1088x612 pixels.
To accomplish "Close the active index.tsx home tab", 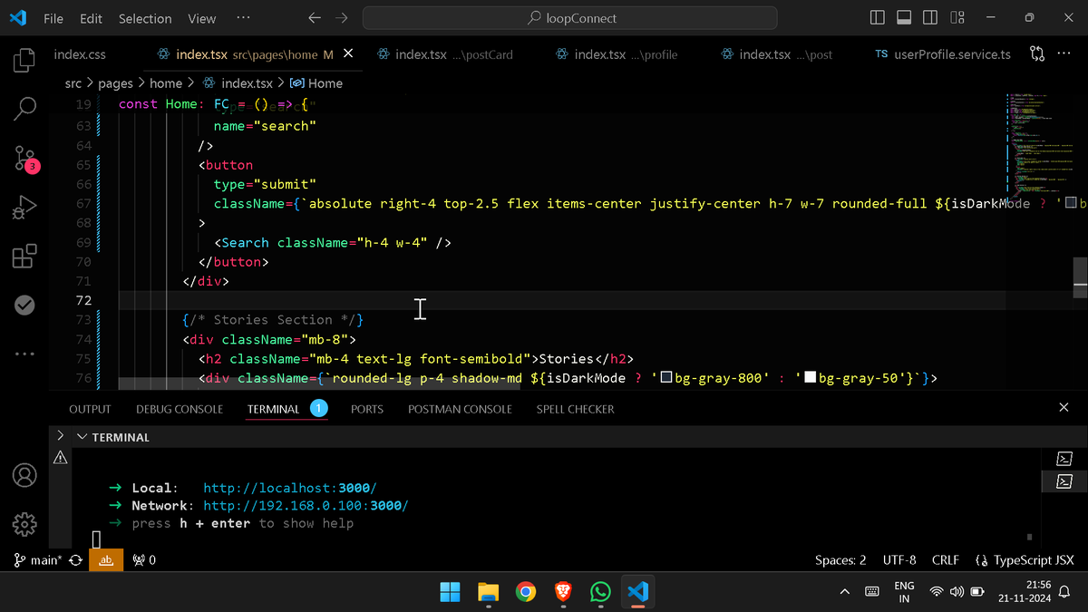I will [348, 54].
